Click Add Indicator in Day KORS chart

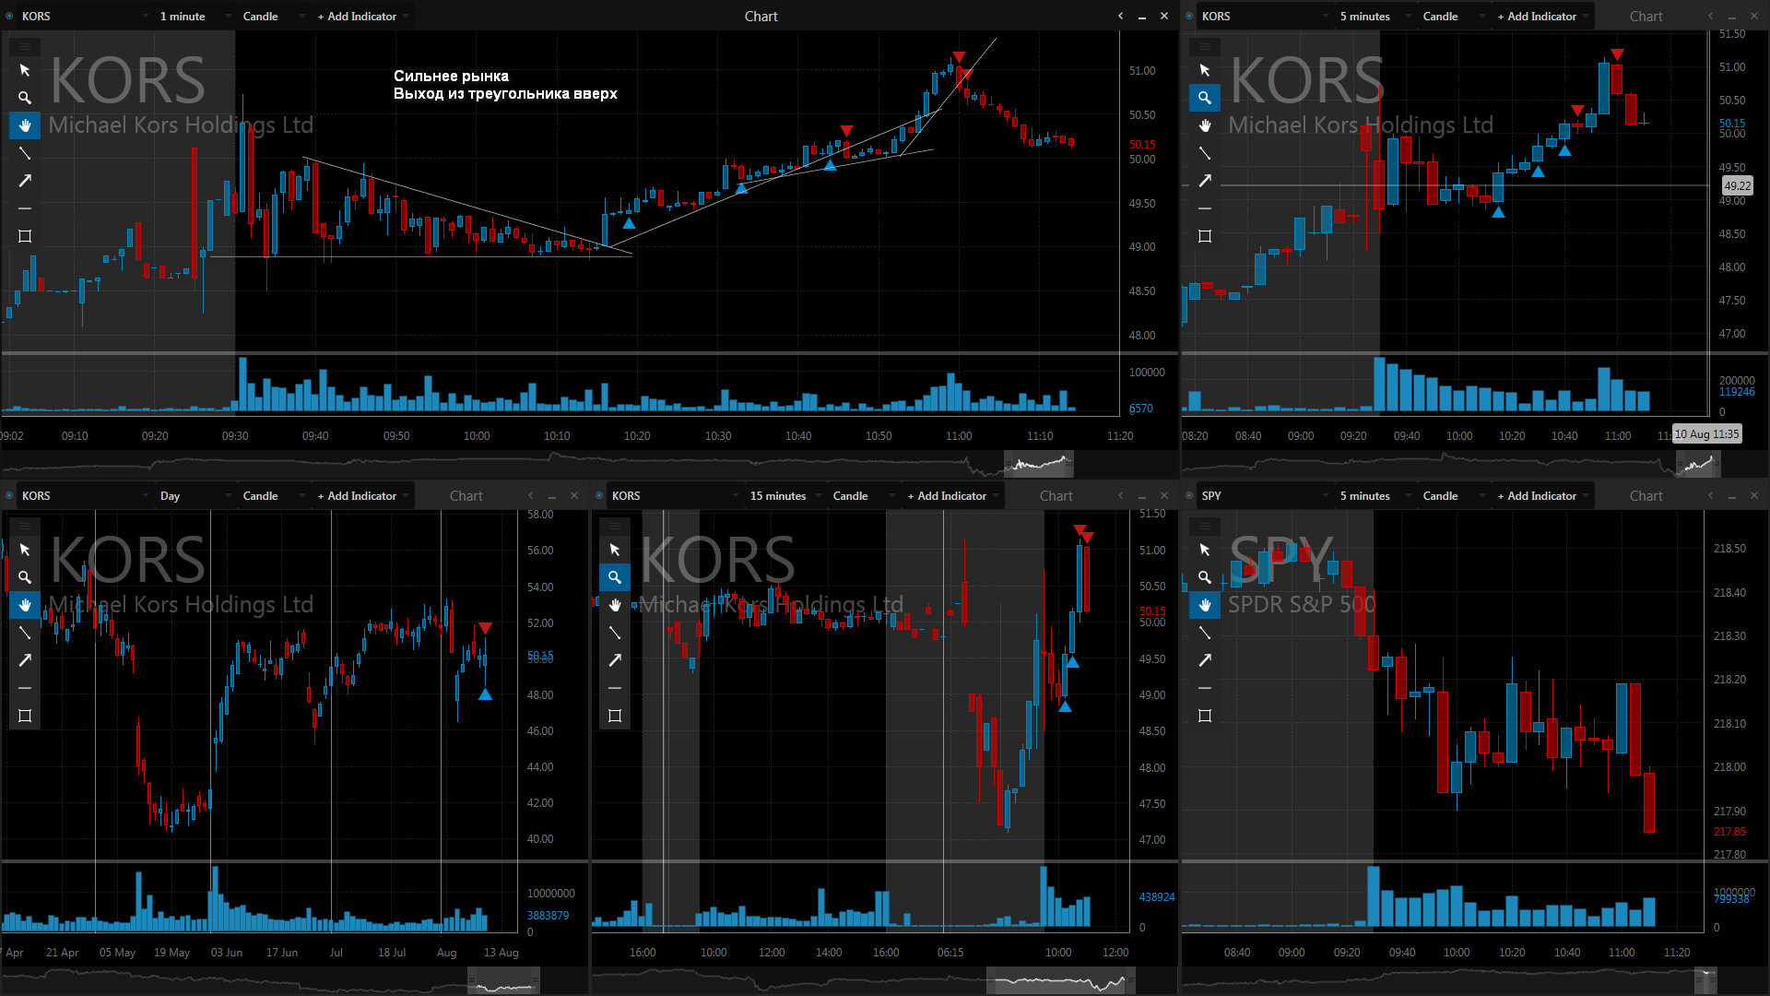[362, 495]
